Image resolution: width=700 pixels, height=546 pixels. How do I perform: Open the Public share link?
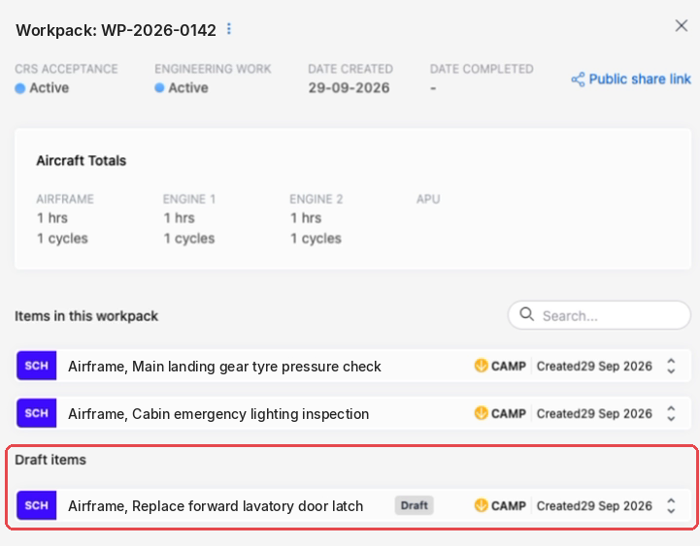click(631, 79)
